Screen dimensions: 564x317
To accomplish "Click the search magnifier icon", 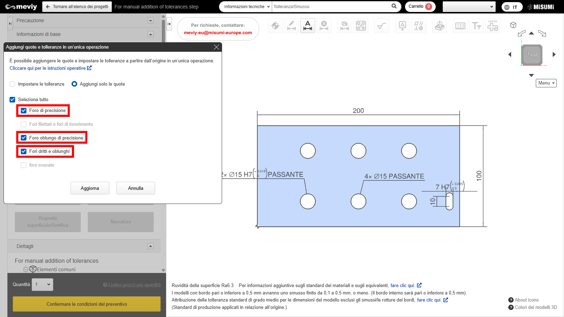I will click(394, 6).
